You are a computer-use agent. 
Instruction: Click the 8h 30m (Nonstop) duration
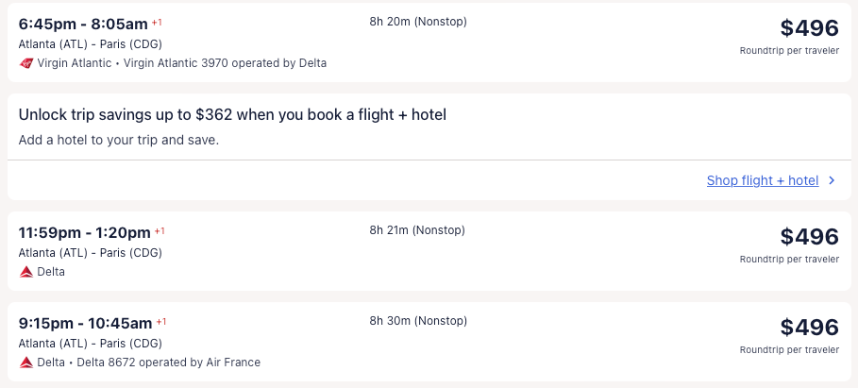[418, 321]
